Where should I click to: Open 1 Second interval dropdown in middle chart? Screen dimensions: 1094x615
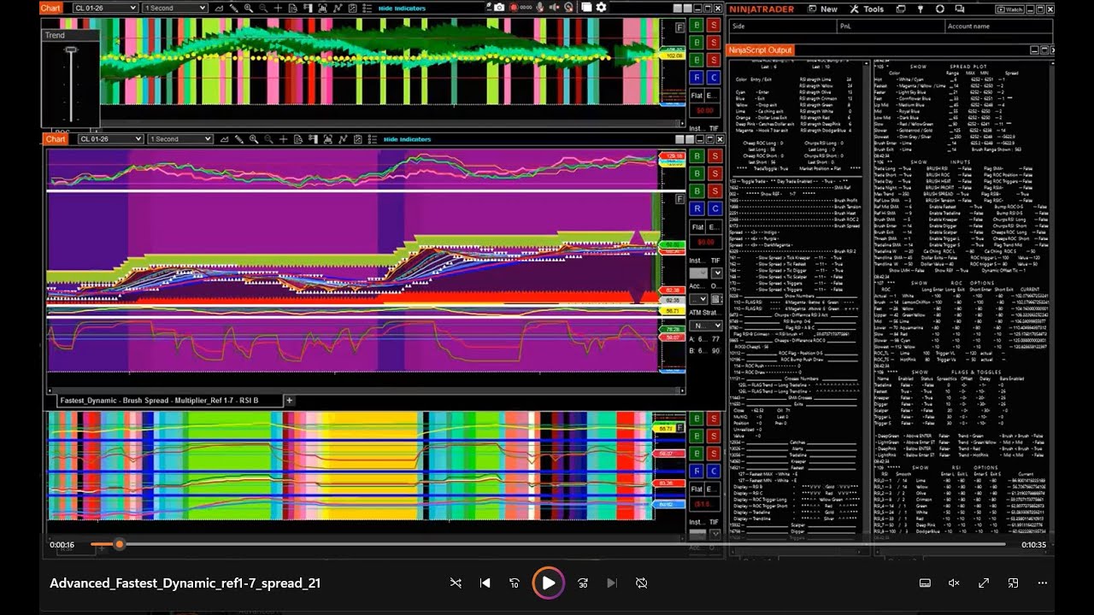pos(180,139)
